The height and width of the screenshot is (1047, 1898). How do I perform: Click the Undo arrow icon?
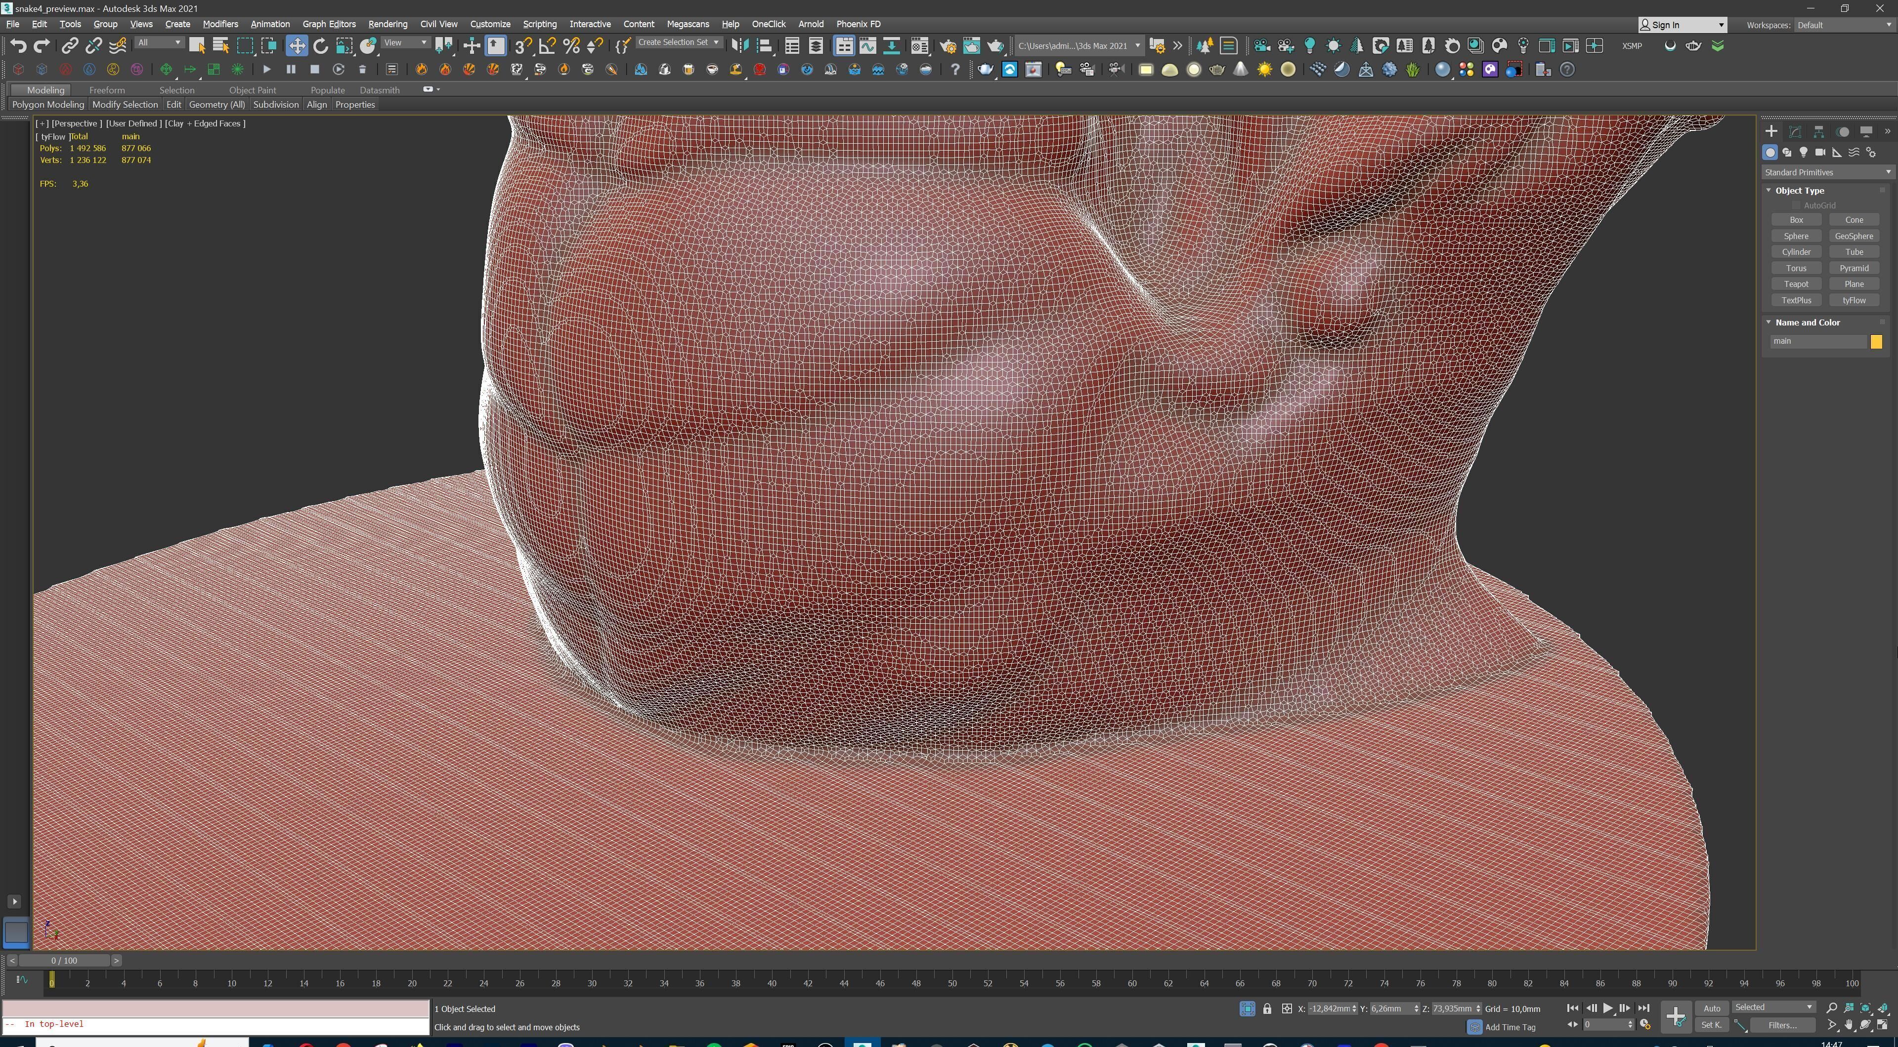point(18,45)
